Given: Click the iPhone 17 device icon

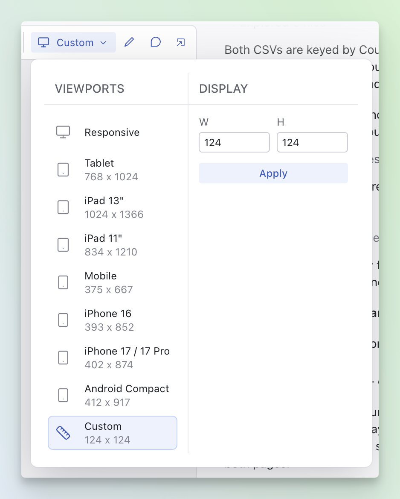Looking at the screenshot, I should pyautogui.click(x=63, y=358).
